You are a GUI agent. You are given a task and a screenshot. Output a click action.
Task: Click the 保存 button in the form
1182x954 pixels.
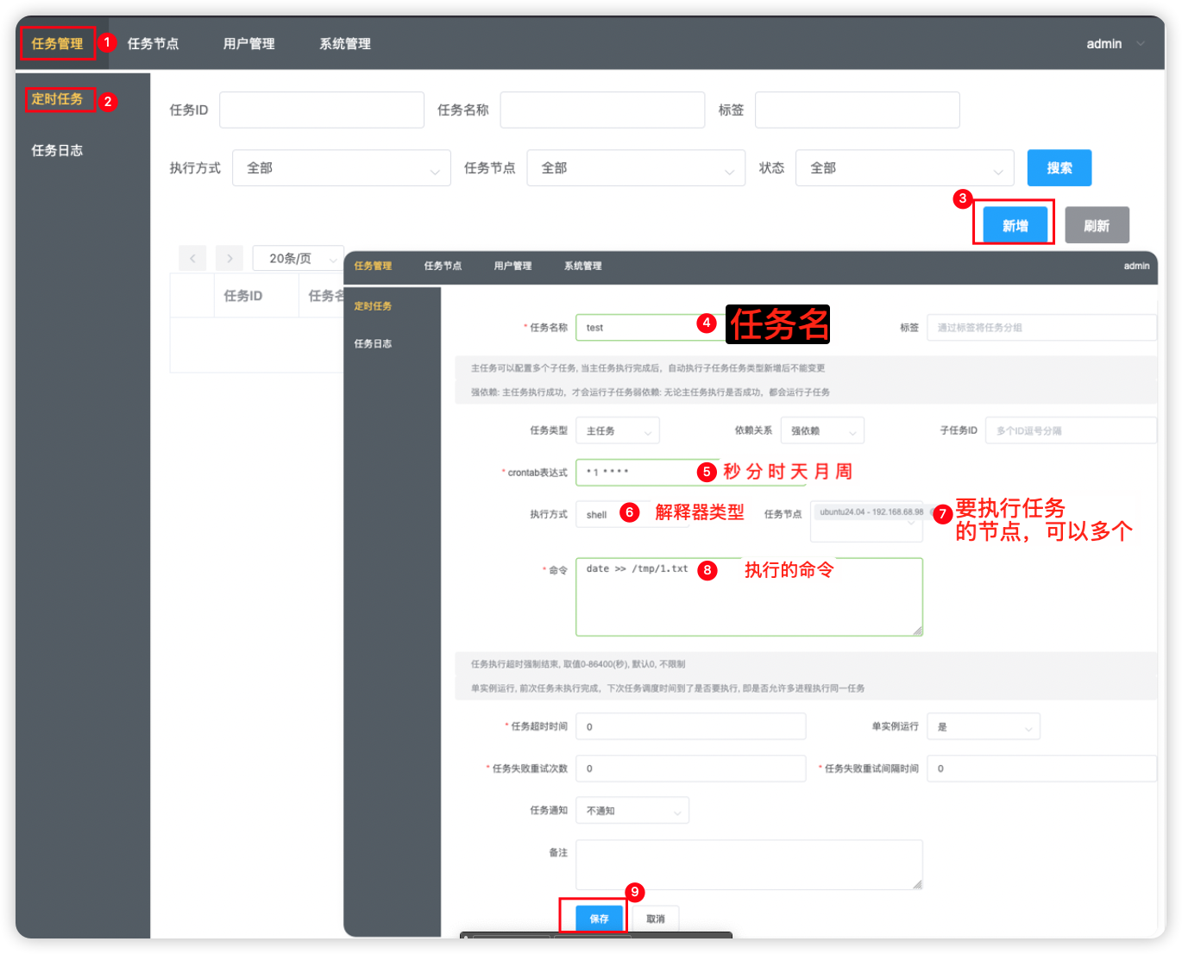[599, 919]
